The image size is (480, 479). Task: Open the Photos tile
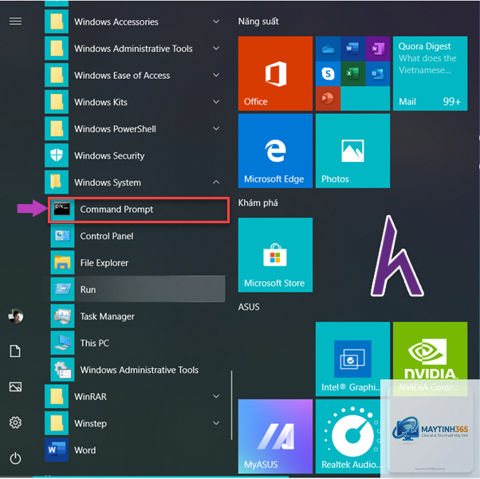coord(352,151)
